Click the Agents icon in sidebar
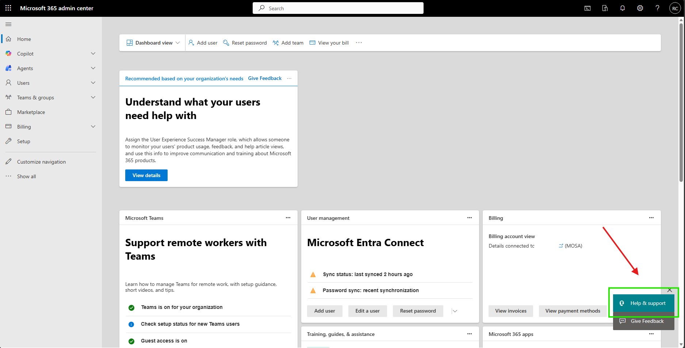 point(9,68)
